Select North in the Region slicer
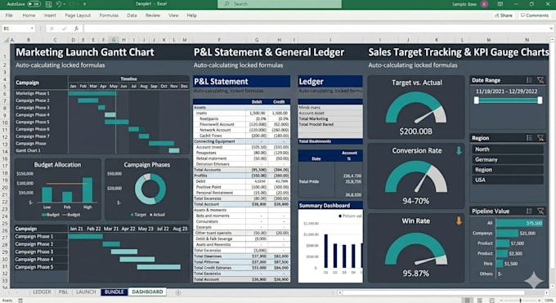Screen dimensions: 556x303 [x=507, y=149]
